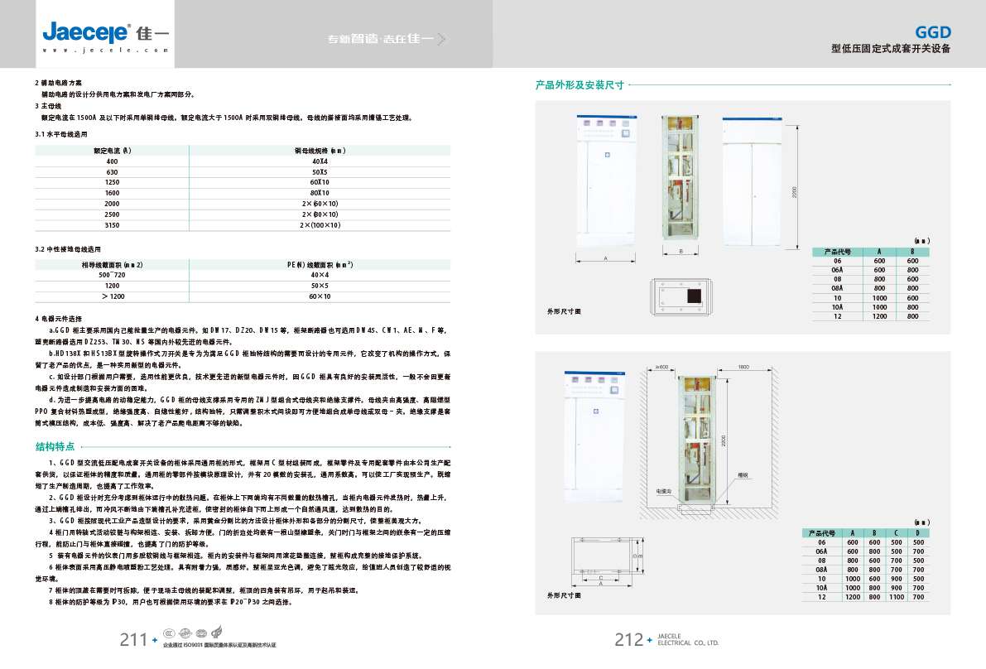
Task: Click the column header PE(N) 线截面积
Action: click(320, 265)
